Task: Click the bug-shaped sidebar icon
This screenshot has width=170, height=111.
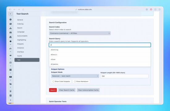Action: [11, 91]
